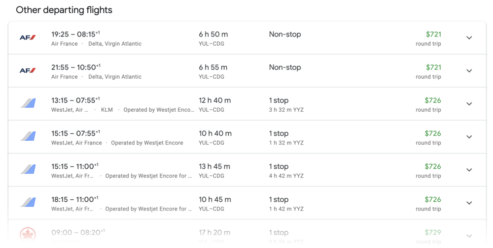Viewport: 493px width, 248px height.
Task: Select the $721 price on the 19:25 flight
Action: pos(433,34)
